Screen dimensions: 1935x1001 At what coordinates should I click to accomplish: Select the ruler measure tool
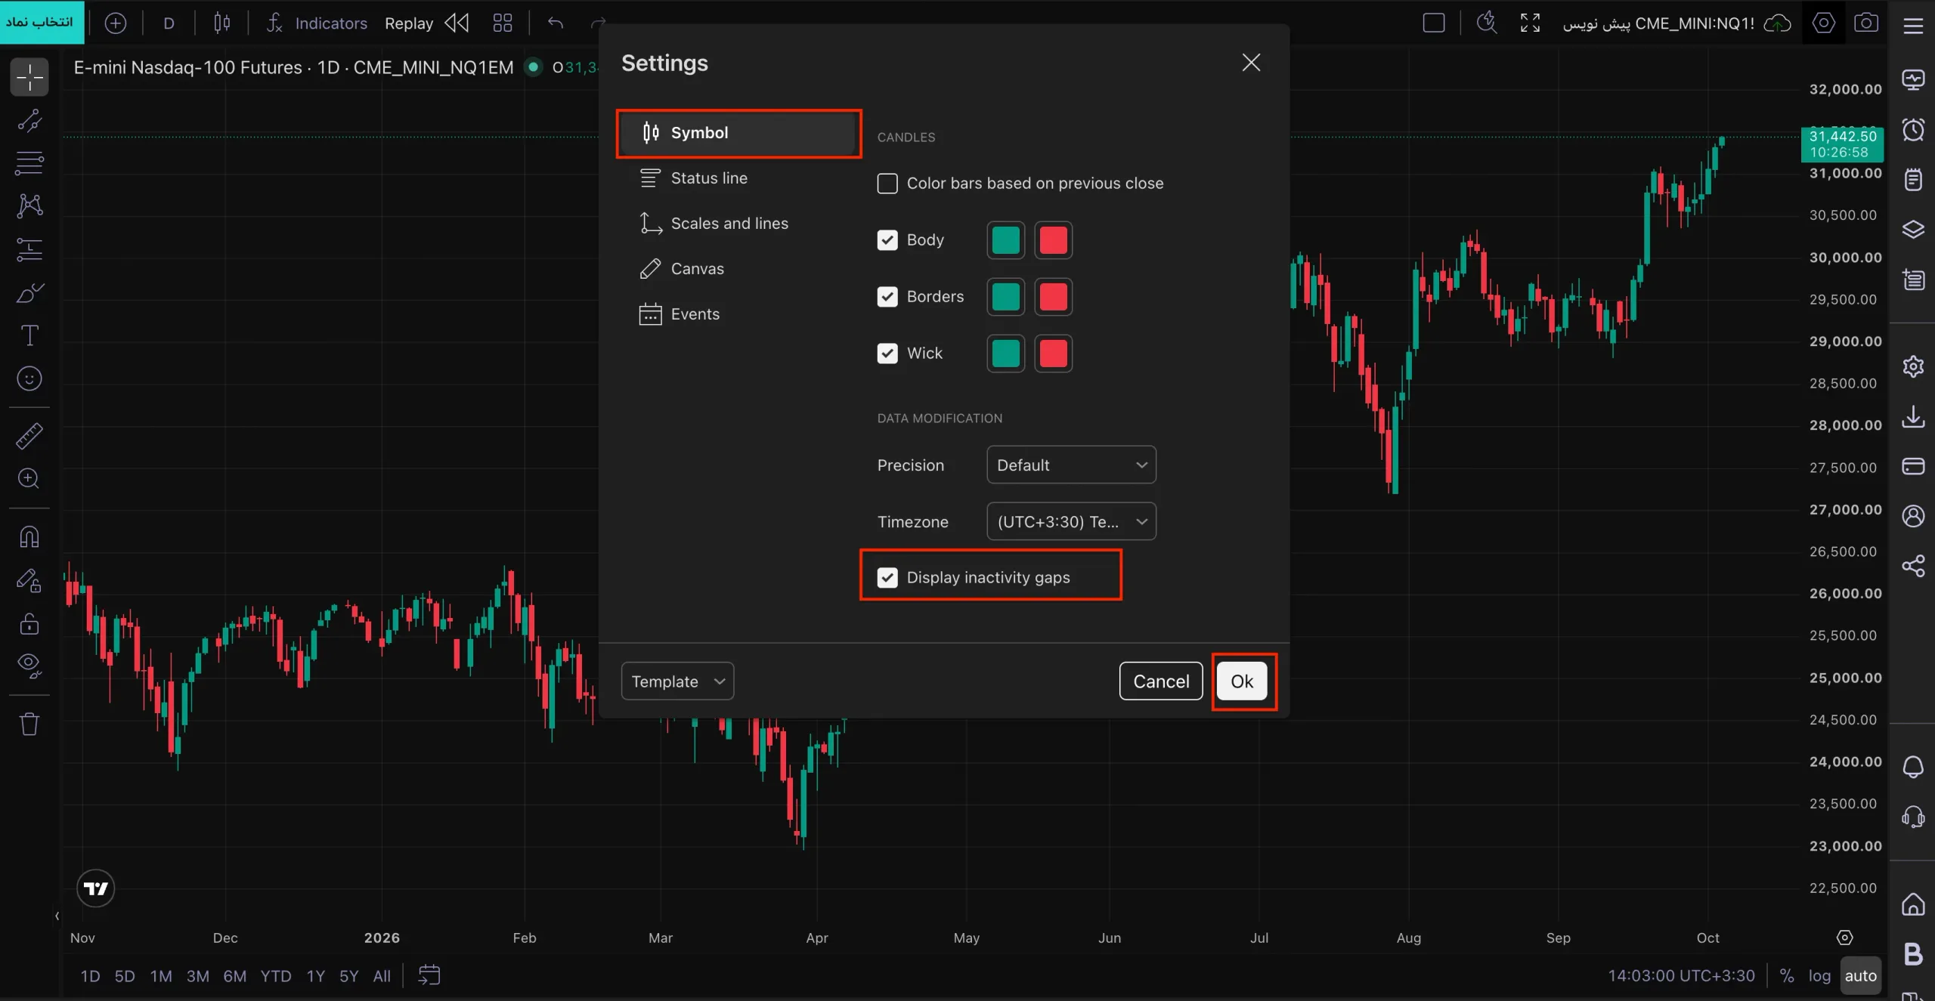(x=29, y=436)
